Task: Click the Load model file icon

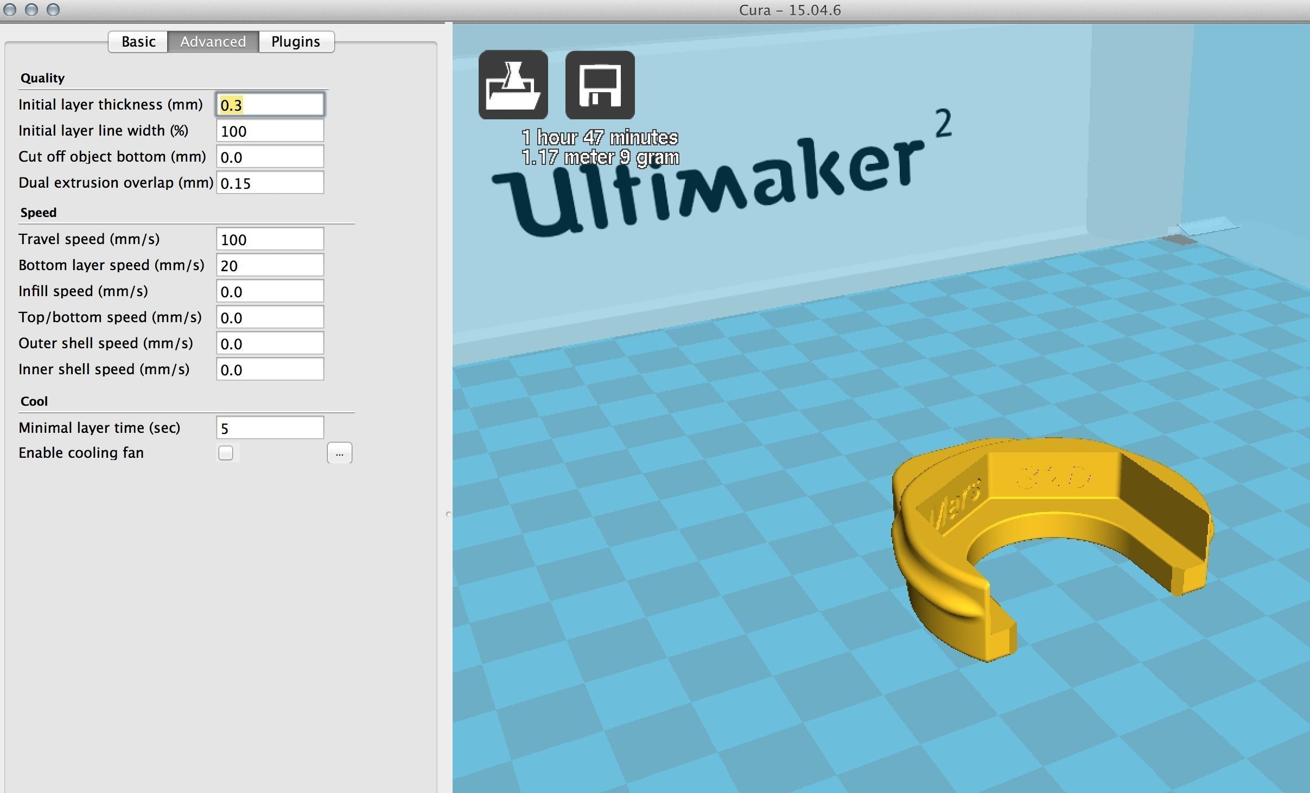Action: 513,85
